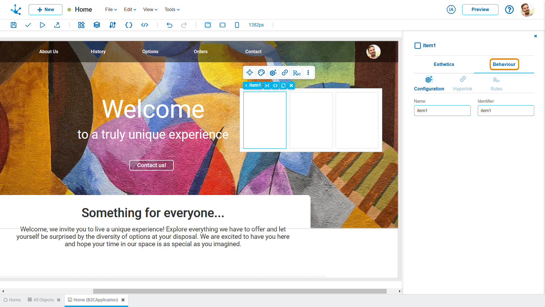Screen dimensions: 545x307
Task: Toggle the Rules tab in Behaviour panel
Action: (496, 83)
